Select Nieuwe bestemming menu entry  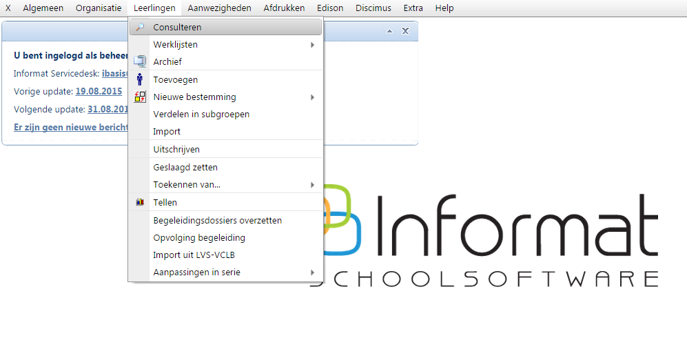click(225, 97)
